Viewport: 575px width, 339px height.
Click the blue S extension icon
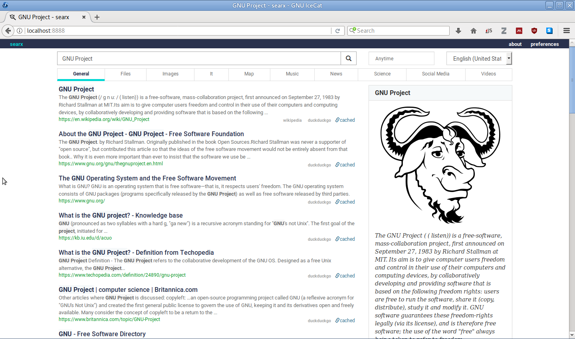coord(549,31)
